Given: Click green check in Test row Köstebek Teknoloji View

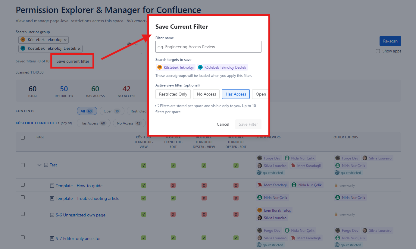Looking at the screenshot, I should [x=144, y=165].
